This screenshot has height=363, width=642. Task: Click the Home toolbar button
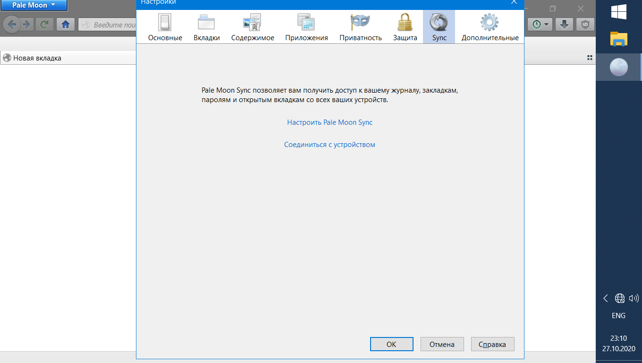click(x=66, y=24)
